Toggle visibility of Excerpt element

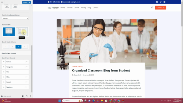4,82
